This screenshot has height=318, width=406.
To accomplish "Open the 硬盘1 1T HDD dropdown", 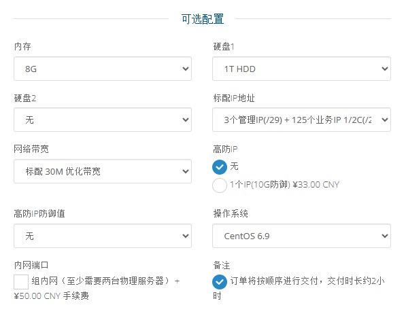I will pyautogui.click(x=301, y=69).
